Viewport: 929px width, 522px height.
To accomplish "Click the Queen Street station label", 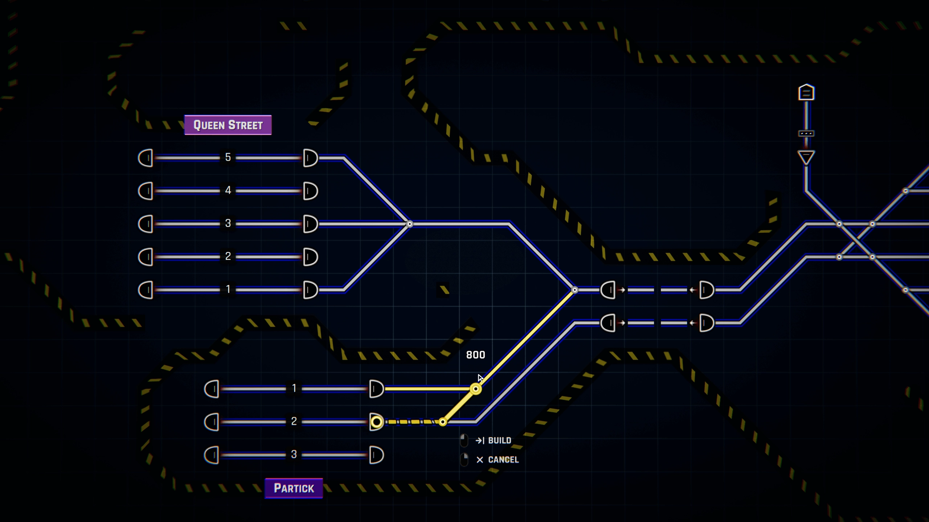I will [228, 125].
